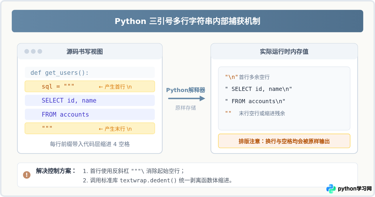Image resolution: width=375 pixels, height=197 pixels.
Task: Click the python学习网 text
Action: click(355, 189)
